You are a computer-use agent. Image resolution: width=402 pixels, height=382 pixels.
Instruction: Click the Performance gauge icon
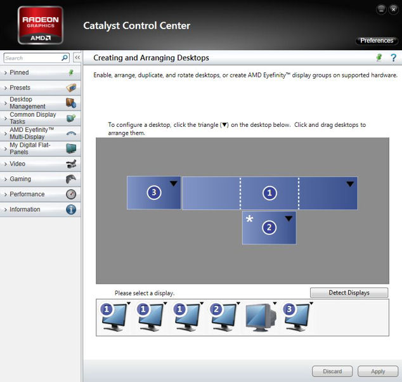[x=71, y=194]
